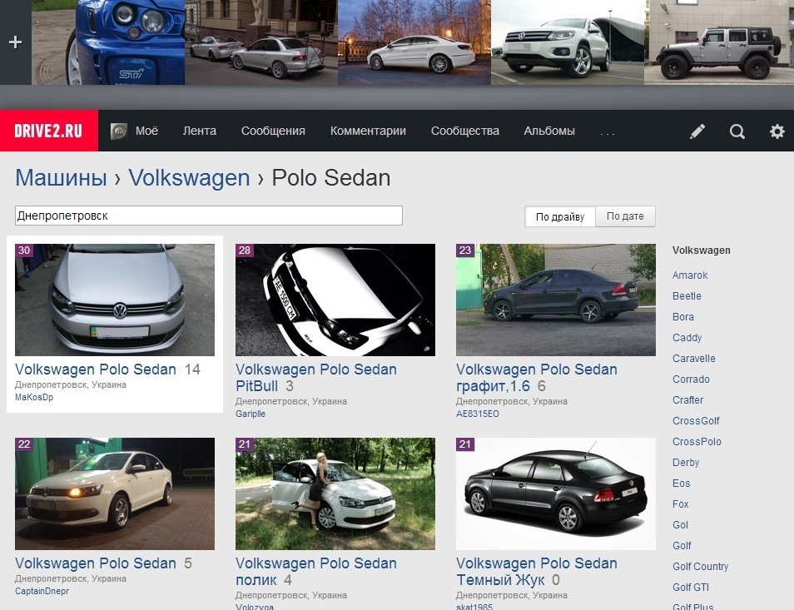This screenshot has width=794, height=610.
Task: Open the Комментарии menu item
Action: [368, 131]
